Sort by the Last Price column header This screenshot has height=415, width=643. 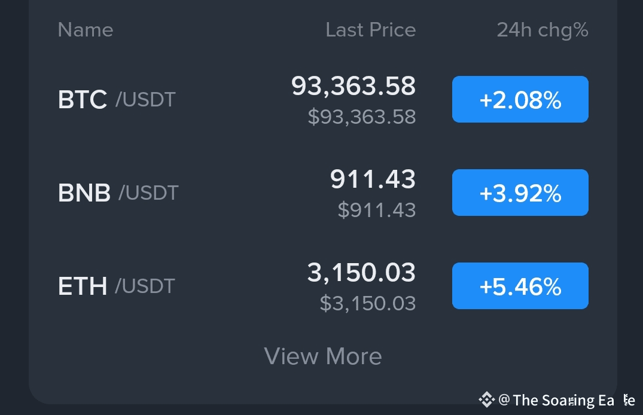[x=370, y=30]
